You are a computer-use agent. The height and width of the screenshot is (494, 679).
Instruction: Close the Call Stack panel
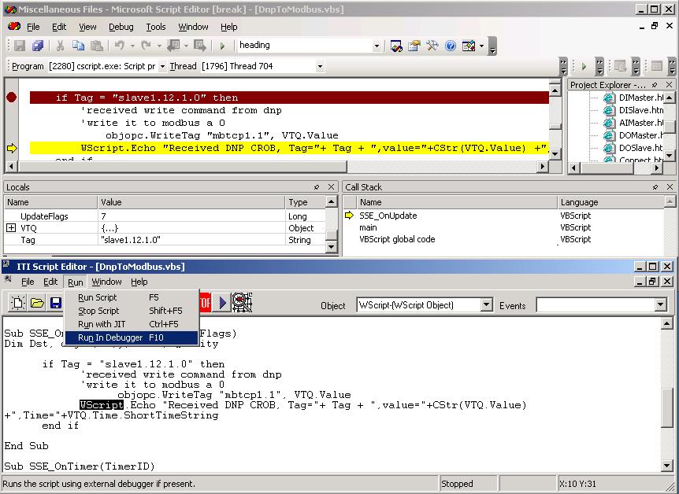[670, 187]
